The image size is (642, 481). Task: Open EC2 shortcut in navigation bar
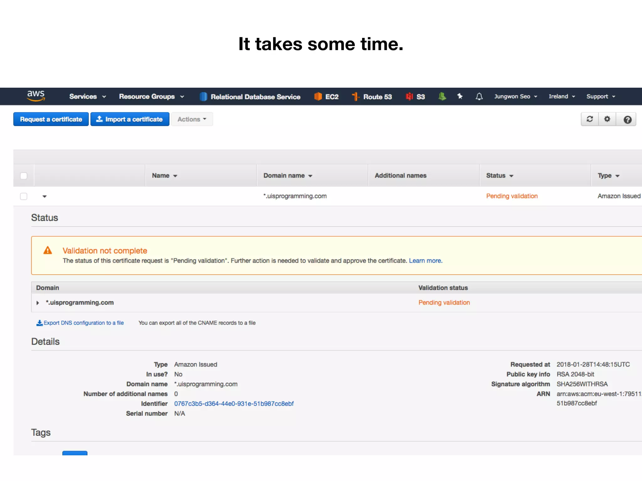point(327,97)
